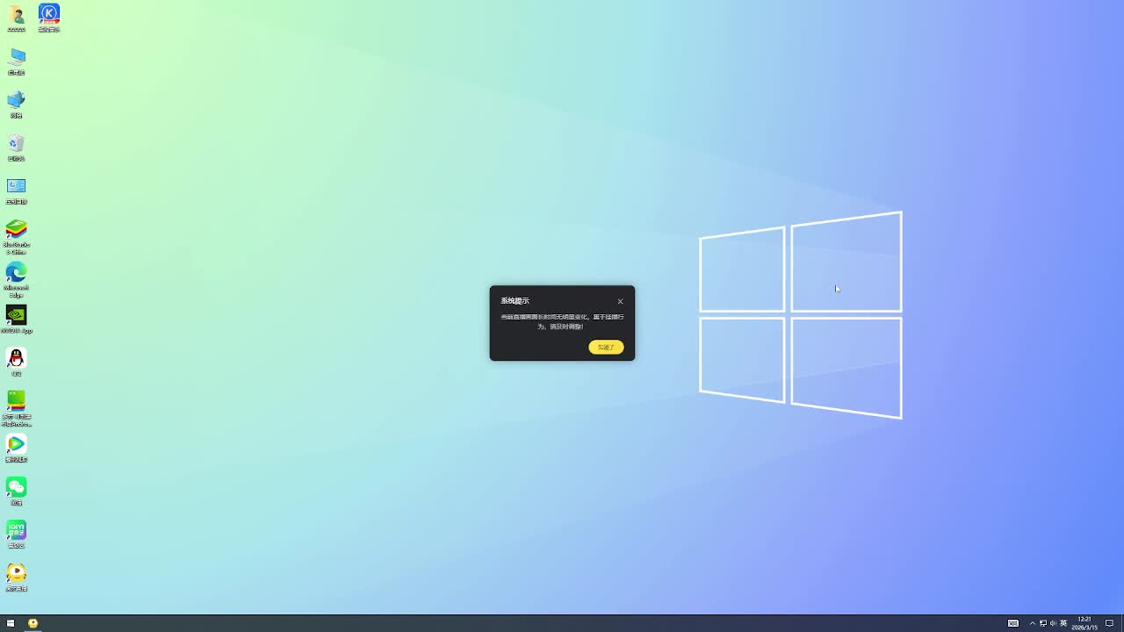Select the WeChat desktop shortcut
The width and height of the screenshot is (1124, 632).
tap(17, 487)
